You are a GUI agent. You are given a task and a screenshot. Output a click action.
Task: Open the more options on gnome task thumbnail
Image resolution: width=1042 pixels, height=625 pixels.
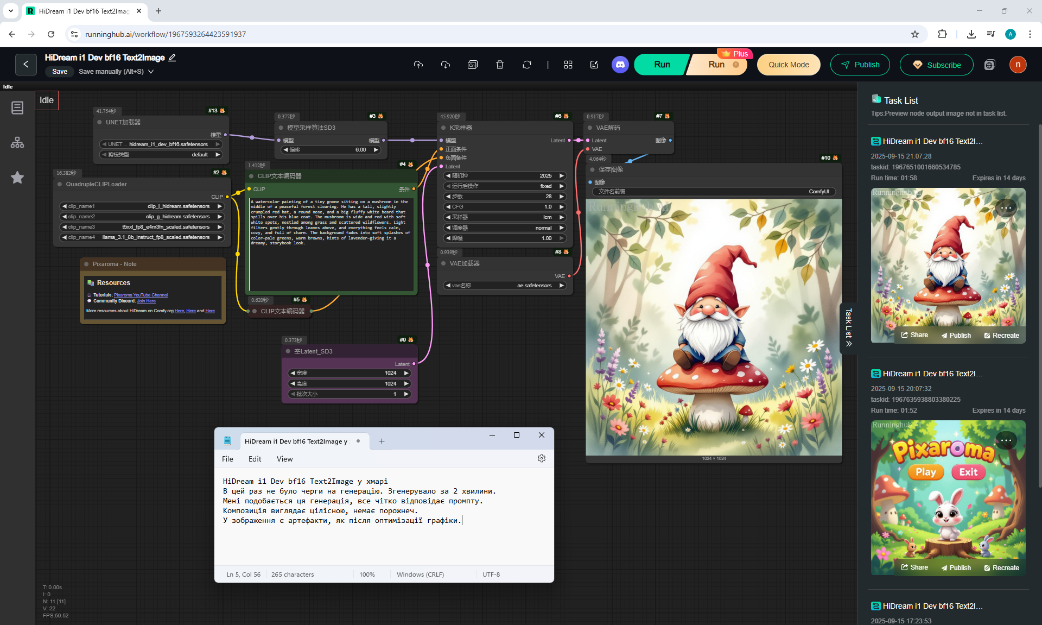pos(1006,208)
